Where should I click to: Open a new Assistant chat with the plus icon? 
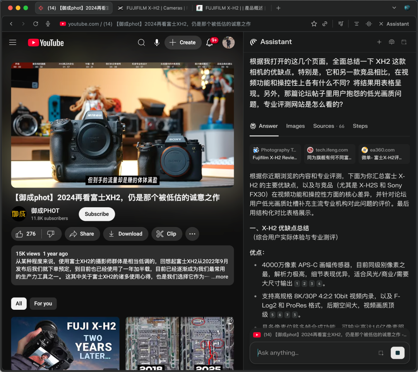[379, 42]
